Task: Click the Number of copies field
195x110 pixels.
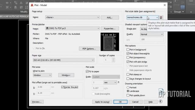Action: pyautogui.click(x=108, y=60)
